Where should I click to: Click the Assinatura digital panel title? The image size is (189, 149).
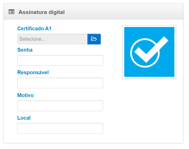click(42, 12)
